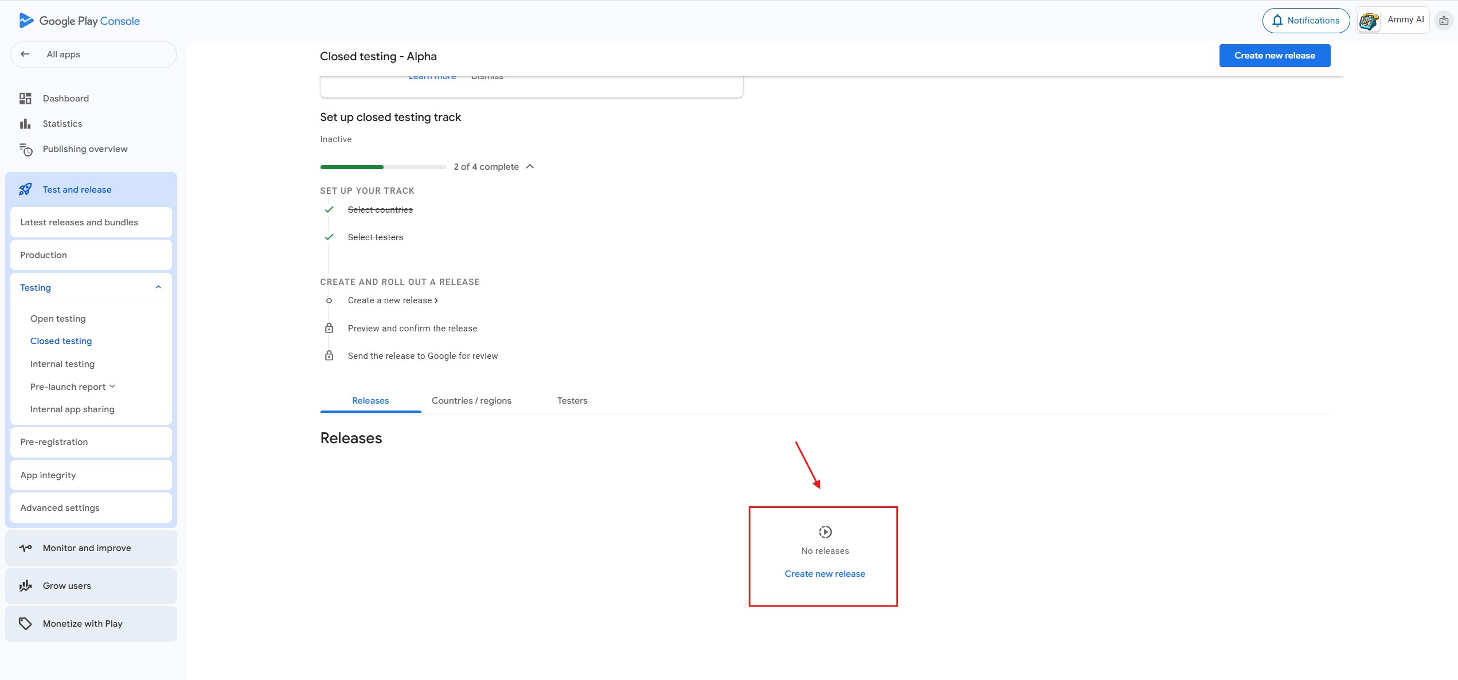Image resolution: width=1458 pixels, height=680 pixels.
Task: Click the Google Play Console logo icon
Action: click(26, 21)
